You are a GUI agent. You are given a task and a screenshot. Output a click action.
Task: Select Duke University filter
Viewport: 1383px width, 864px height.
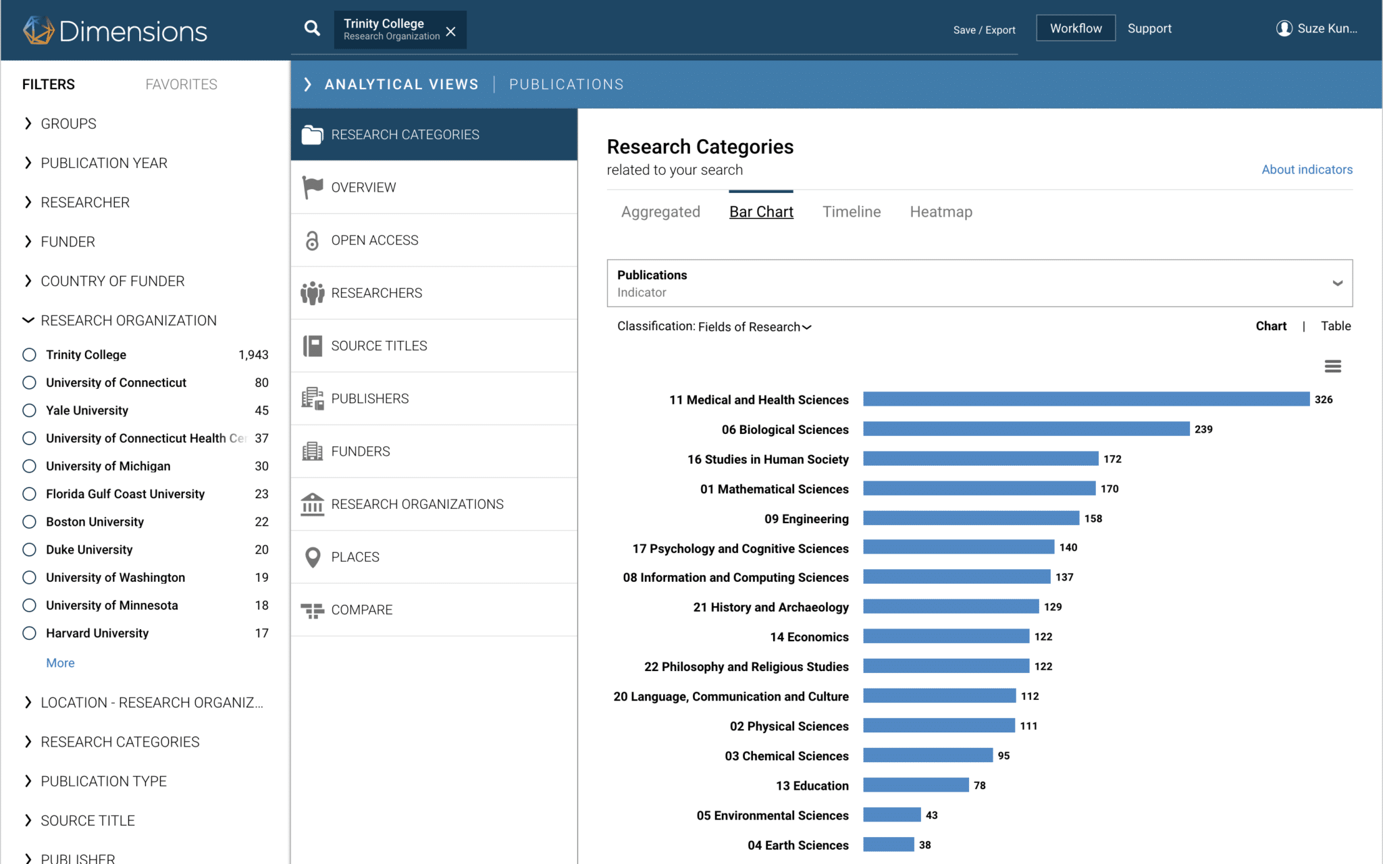coord(29,549)
